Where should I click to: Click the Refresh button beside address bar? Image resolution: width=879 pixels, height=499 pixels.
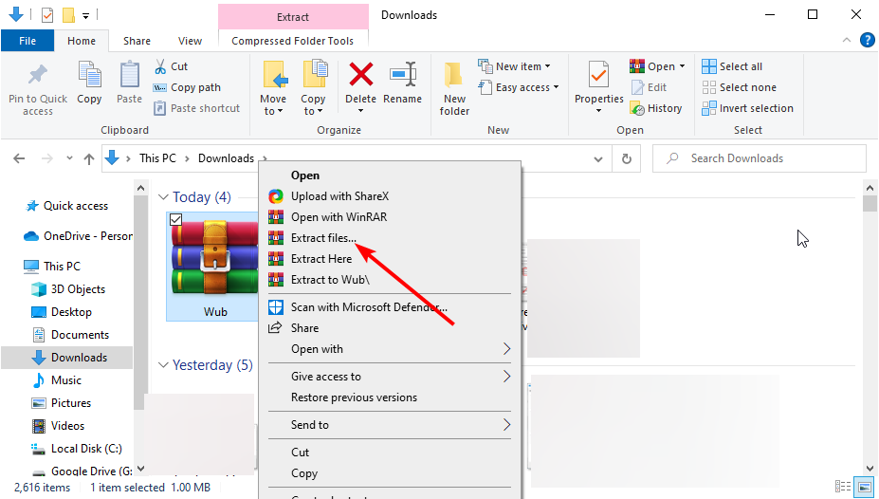pos(626,158)
